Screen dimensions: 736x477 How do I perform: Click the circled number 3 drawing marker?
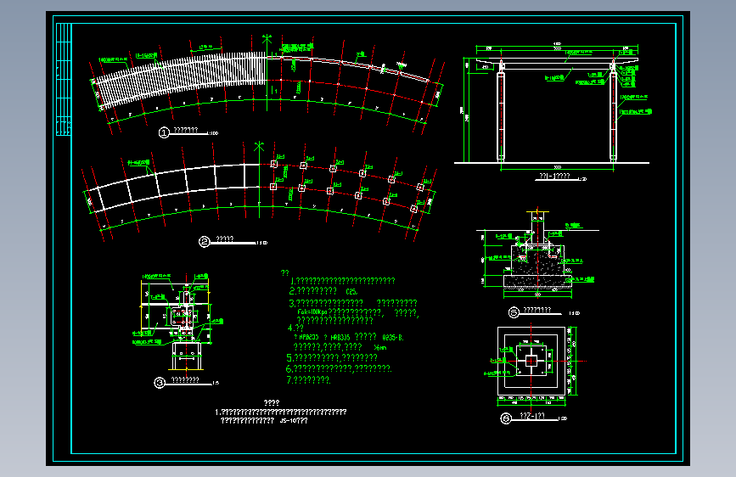tap(160, 383)
